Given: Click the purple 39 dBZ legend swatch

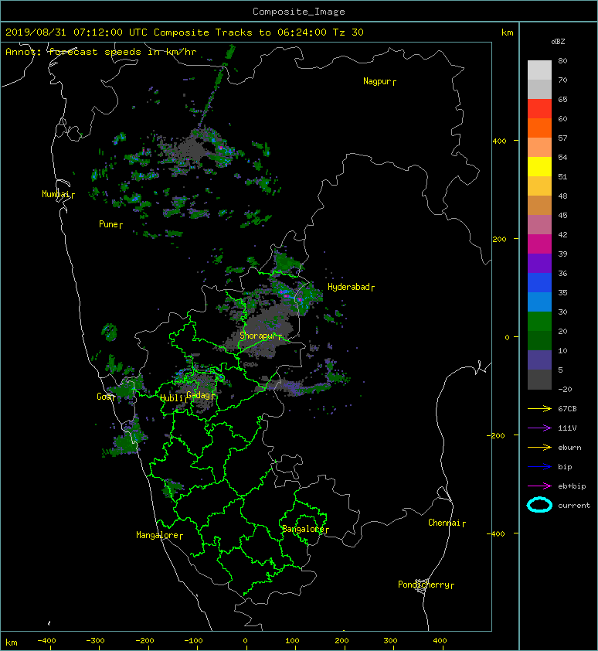Looking at the screenshot, I should [x=539, y=263].
